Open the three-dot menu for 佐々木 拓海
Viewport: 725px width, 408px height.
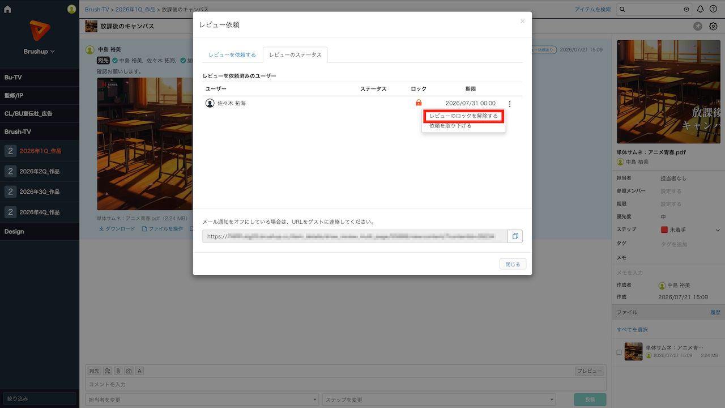click(510, 104)
